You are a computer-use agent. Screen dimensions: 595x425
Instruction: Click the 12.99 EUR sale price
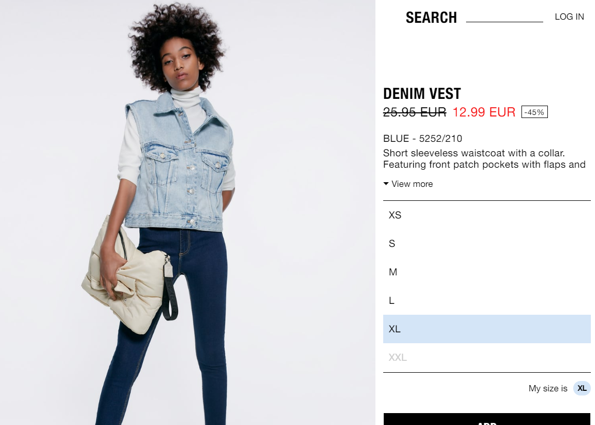pos(484,112)
